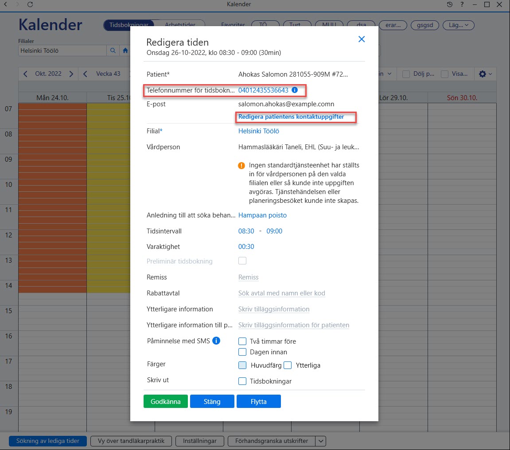The image size is (510, 450).
Task: Click the phone number info icon
Action: 295,90
